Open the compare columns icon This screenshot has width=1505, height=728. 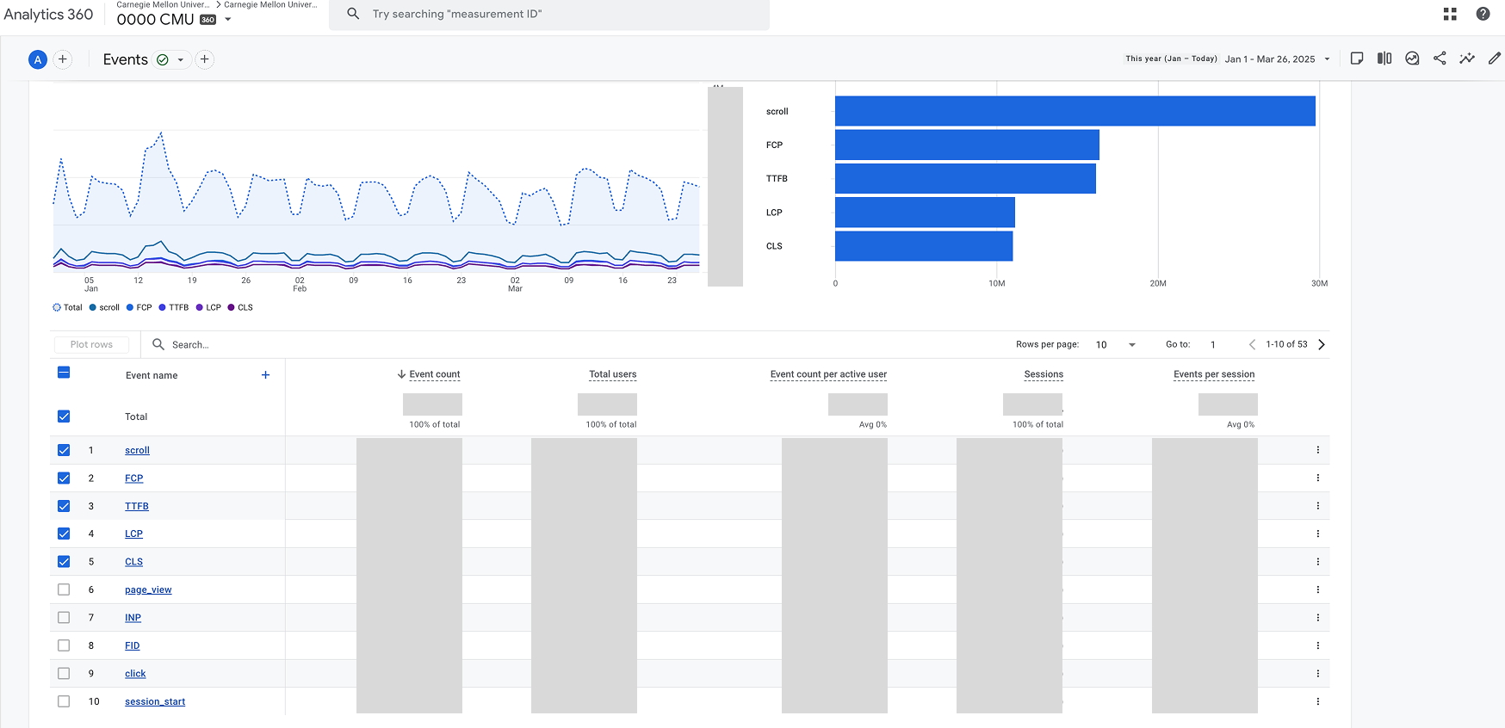[1384, 59]
